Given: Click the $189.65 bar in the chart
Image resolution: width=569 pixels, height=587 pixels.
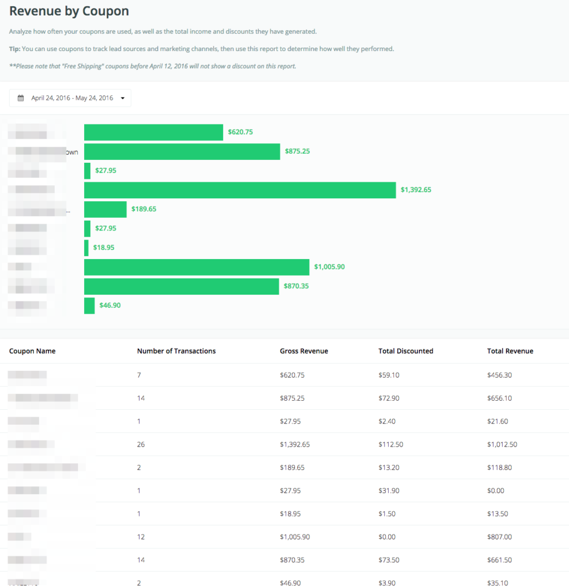Looking at the screenshot, I should point(105,209).
